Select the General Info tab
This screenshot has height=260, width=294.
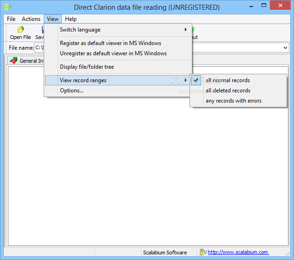(26, 61)
